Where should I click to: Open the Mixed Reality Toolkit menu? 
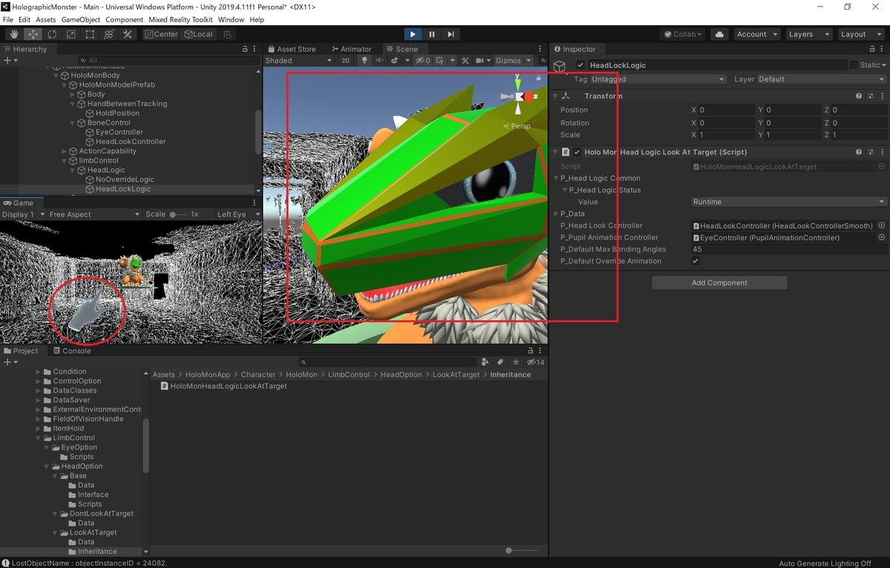point(180,19)
